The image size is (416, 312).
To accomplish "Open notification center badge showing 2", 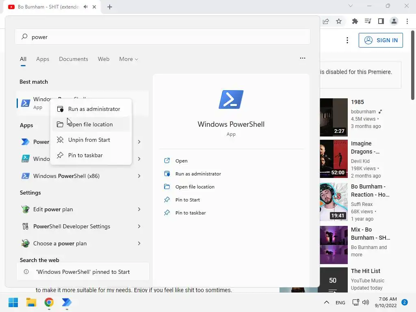I will [404, 302].
